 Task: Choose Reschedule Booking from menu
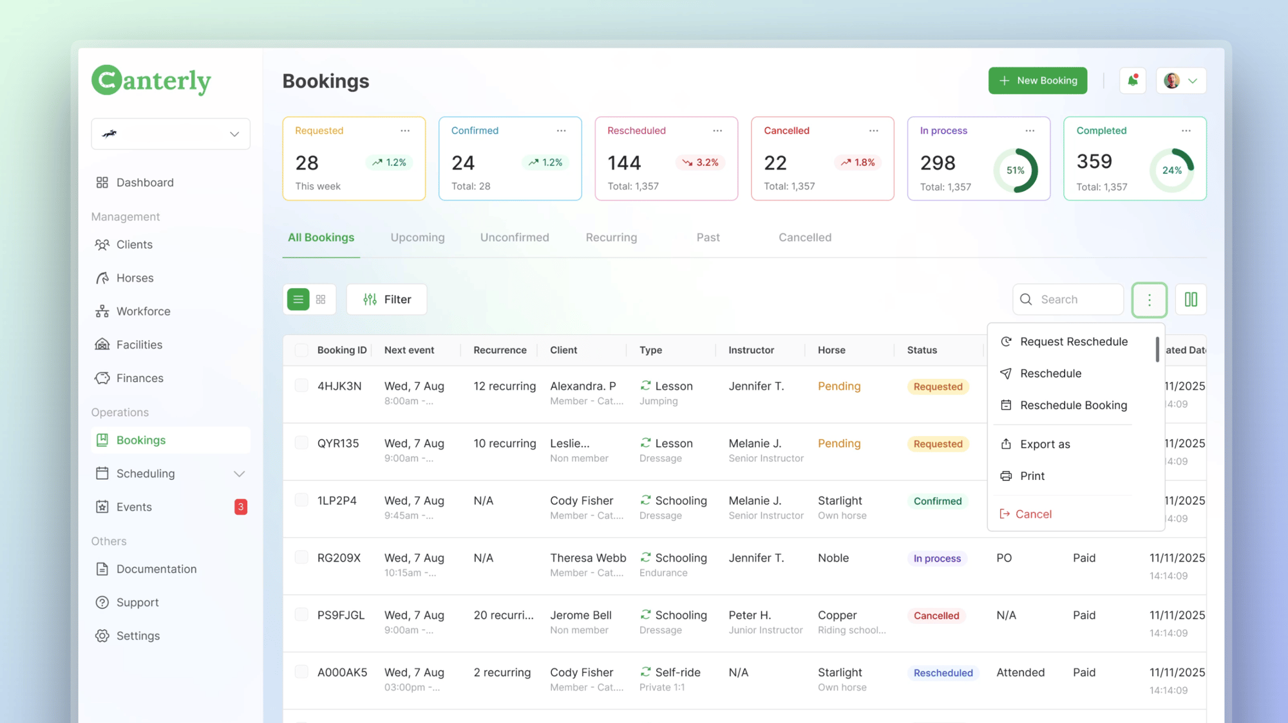click(1064, 405)
